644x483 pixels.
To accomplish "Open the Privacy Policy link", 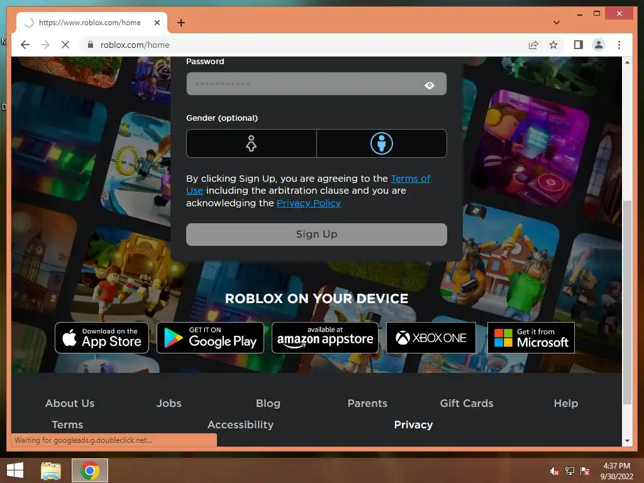I will click(308, 203).
